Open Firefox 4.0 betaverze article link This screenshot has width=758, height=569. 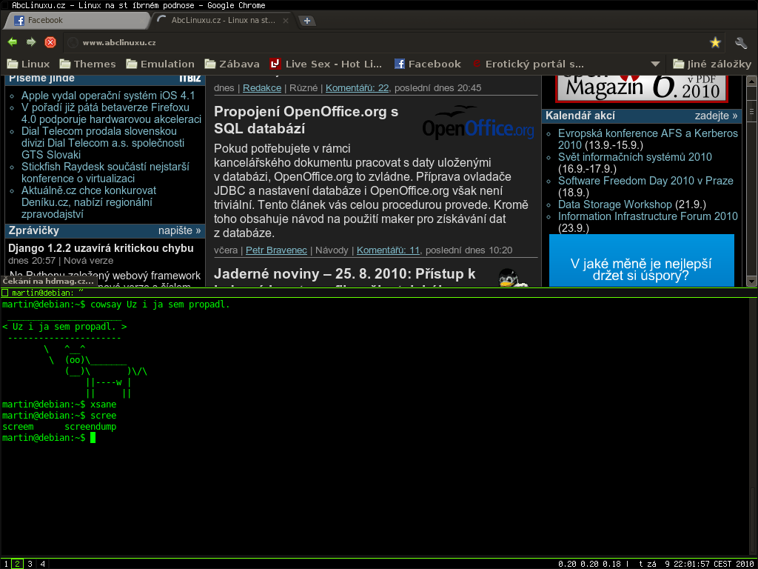111,113
